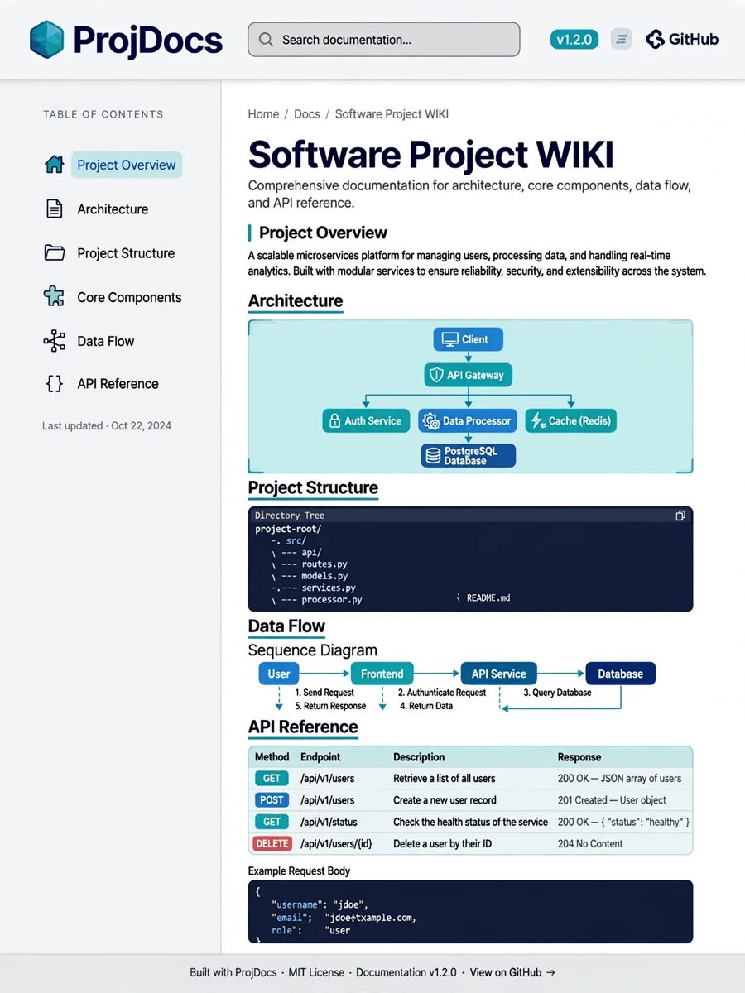This screenshot has width=745, height=993.
Task: Focus the Search documentation field
Action: tap(384, 40)
